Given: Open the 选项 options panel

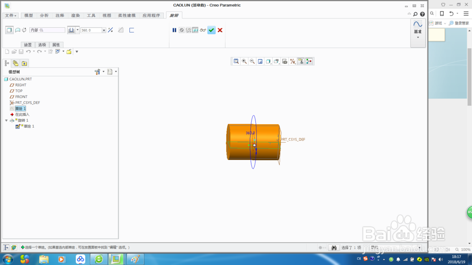Looking at the screenshot, I should click(42, 45).
